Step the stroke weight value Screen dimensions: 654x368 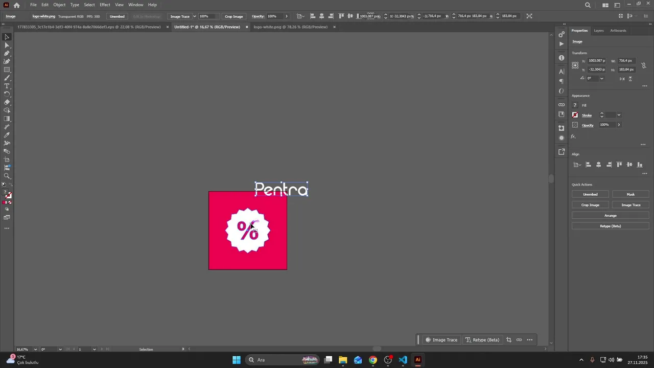point(602,115)
